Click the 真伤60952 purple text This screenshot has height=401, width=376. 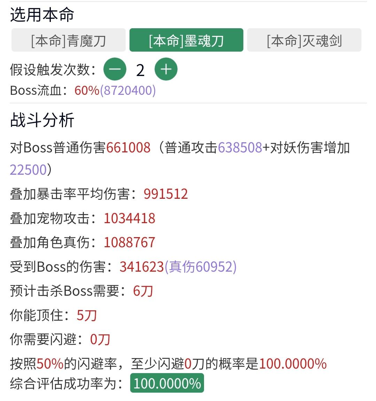201,267
